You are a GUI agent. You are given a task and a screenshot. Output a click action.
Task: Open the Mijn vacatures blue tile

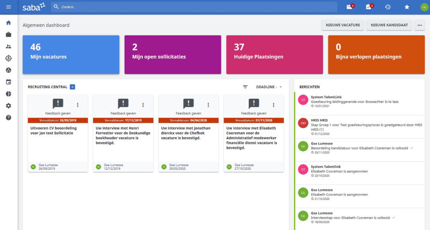pos(71,54)
